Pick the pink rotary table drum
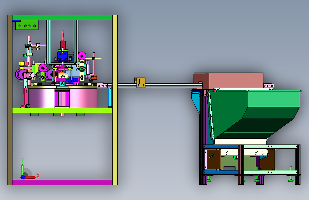 click(x=62, y=98)
